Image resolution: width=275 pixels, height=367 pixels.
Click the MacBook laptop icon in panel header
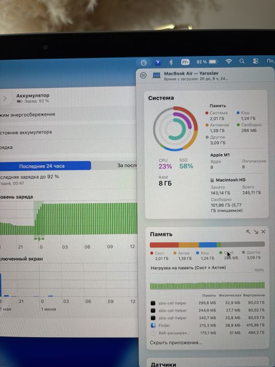(157, 75)
